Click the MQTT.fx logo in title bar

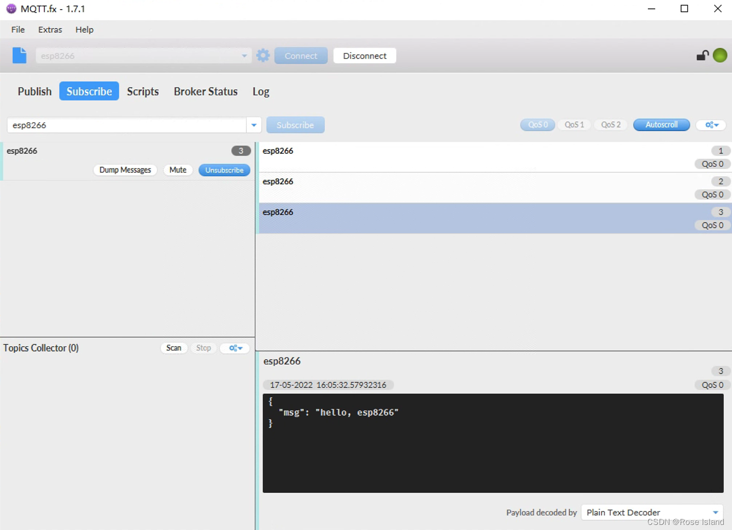click(x=11, y=8)
